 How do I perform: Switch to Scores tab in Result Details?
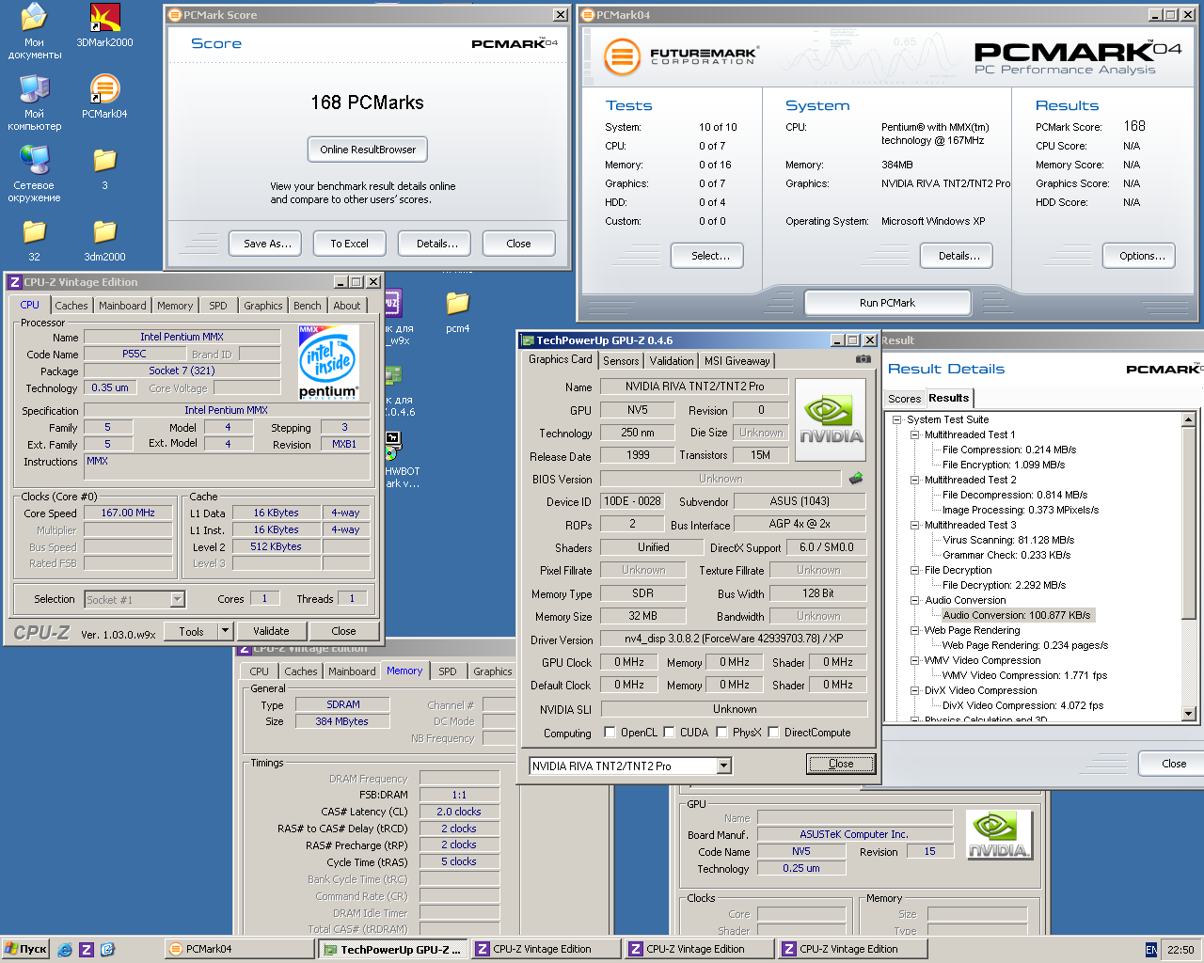click(905, 399)
